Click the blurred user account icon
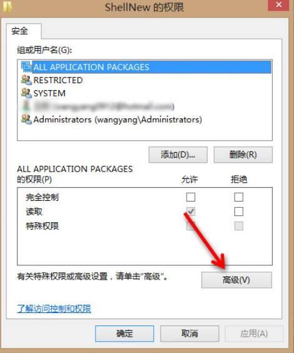 pyautogui.click(x=26, y=106)
